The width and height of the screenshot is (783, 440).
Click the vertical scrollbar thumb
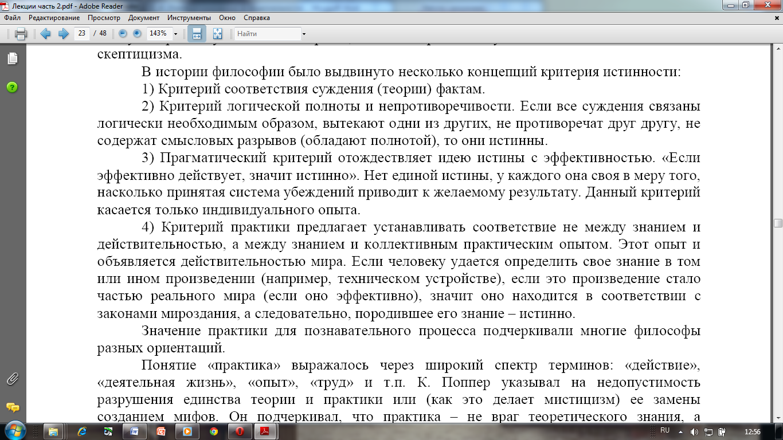[x=778, y=223]
